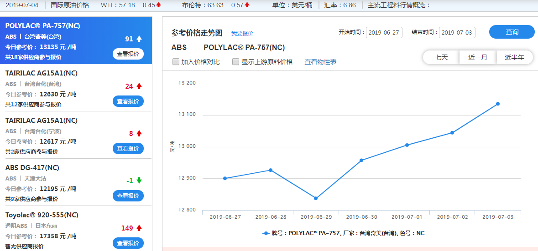Screen dimensions: 538x251
Task: Open the 我要报价 link
Action: click(242, 34)
